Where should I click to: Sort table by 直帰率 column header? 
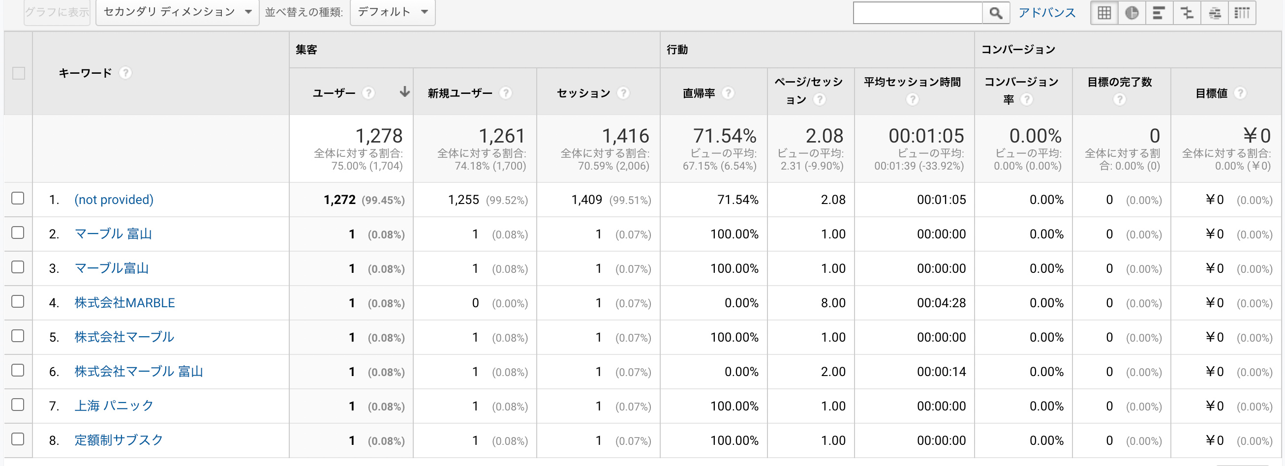click(699, 93)
